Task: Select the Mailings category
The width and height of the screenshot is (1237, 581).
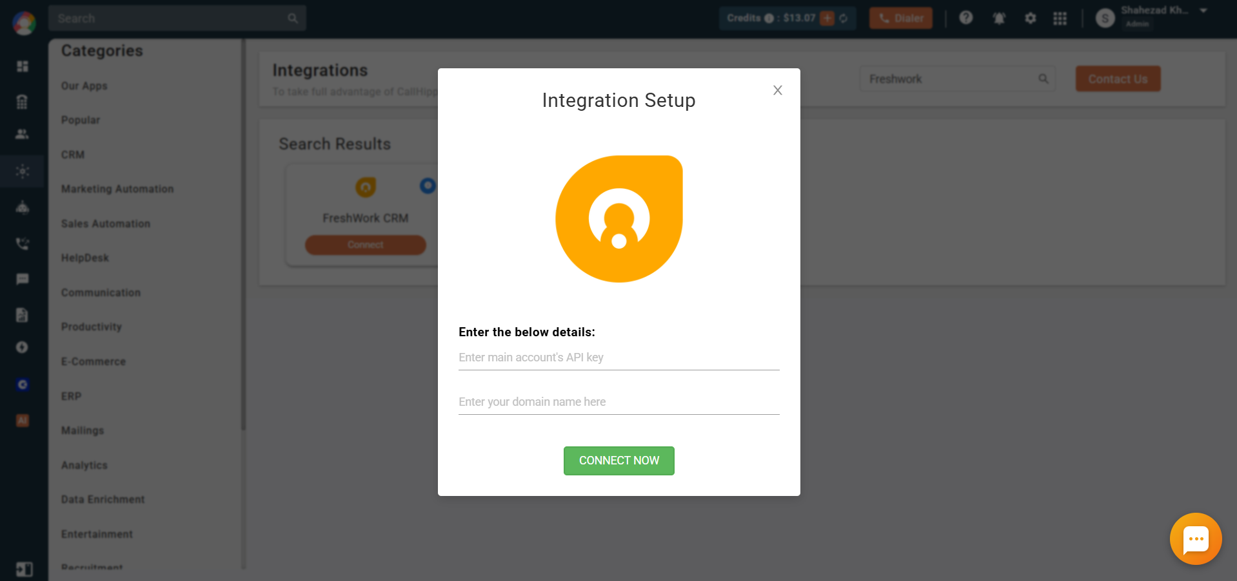Action: point(83,430)
